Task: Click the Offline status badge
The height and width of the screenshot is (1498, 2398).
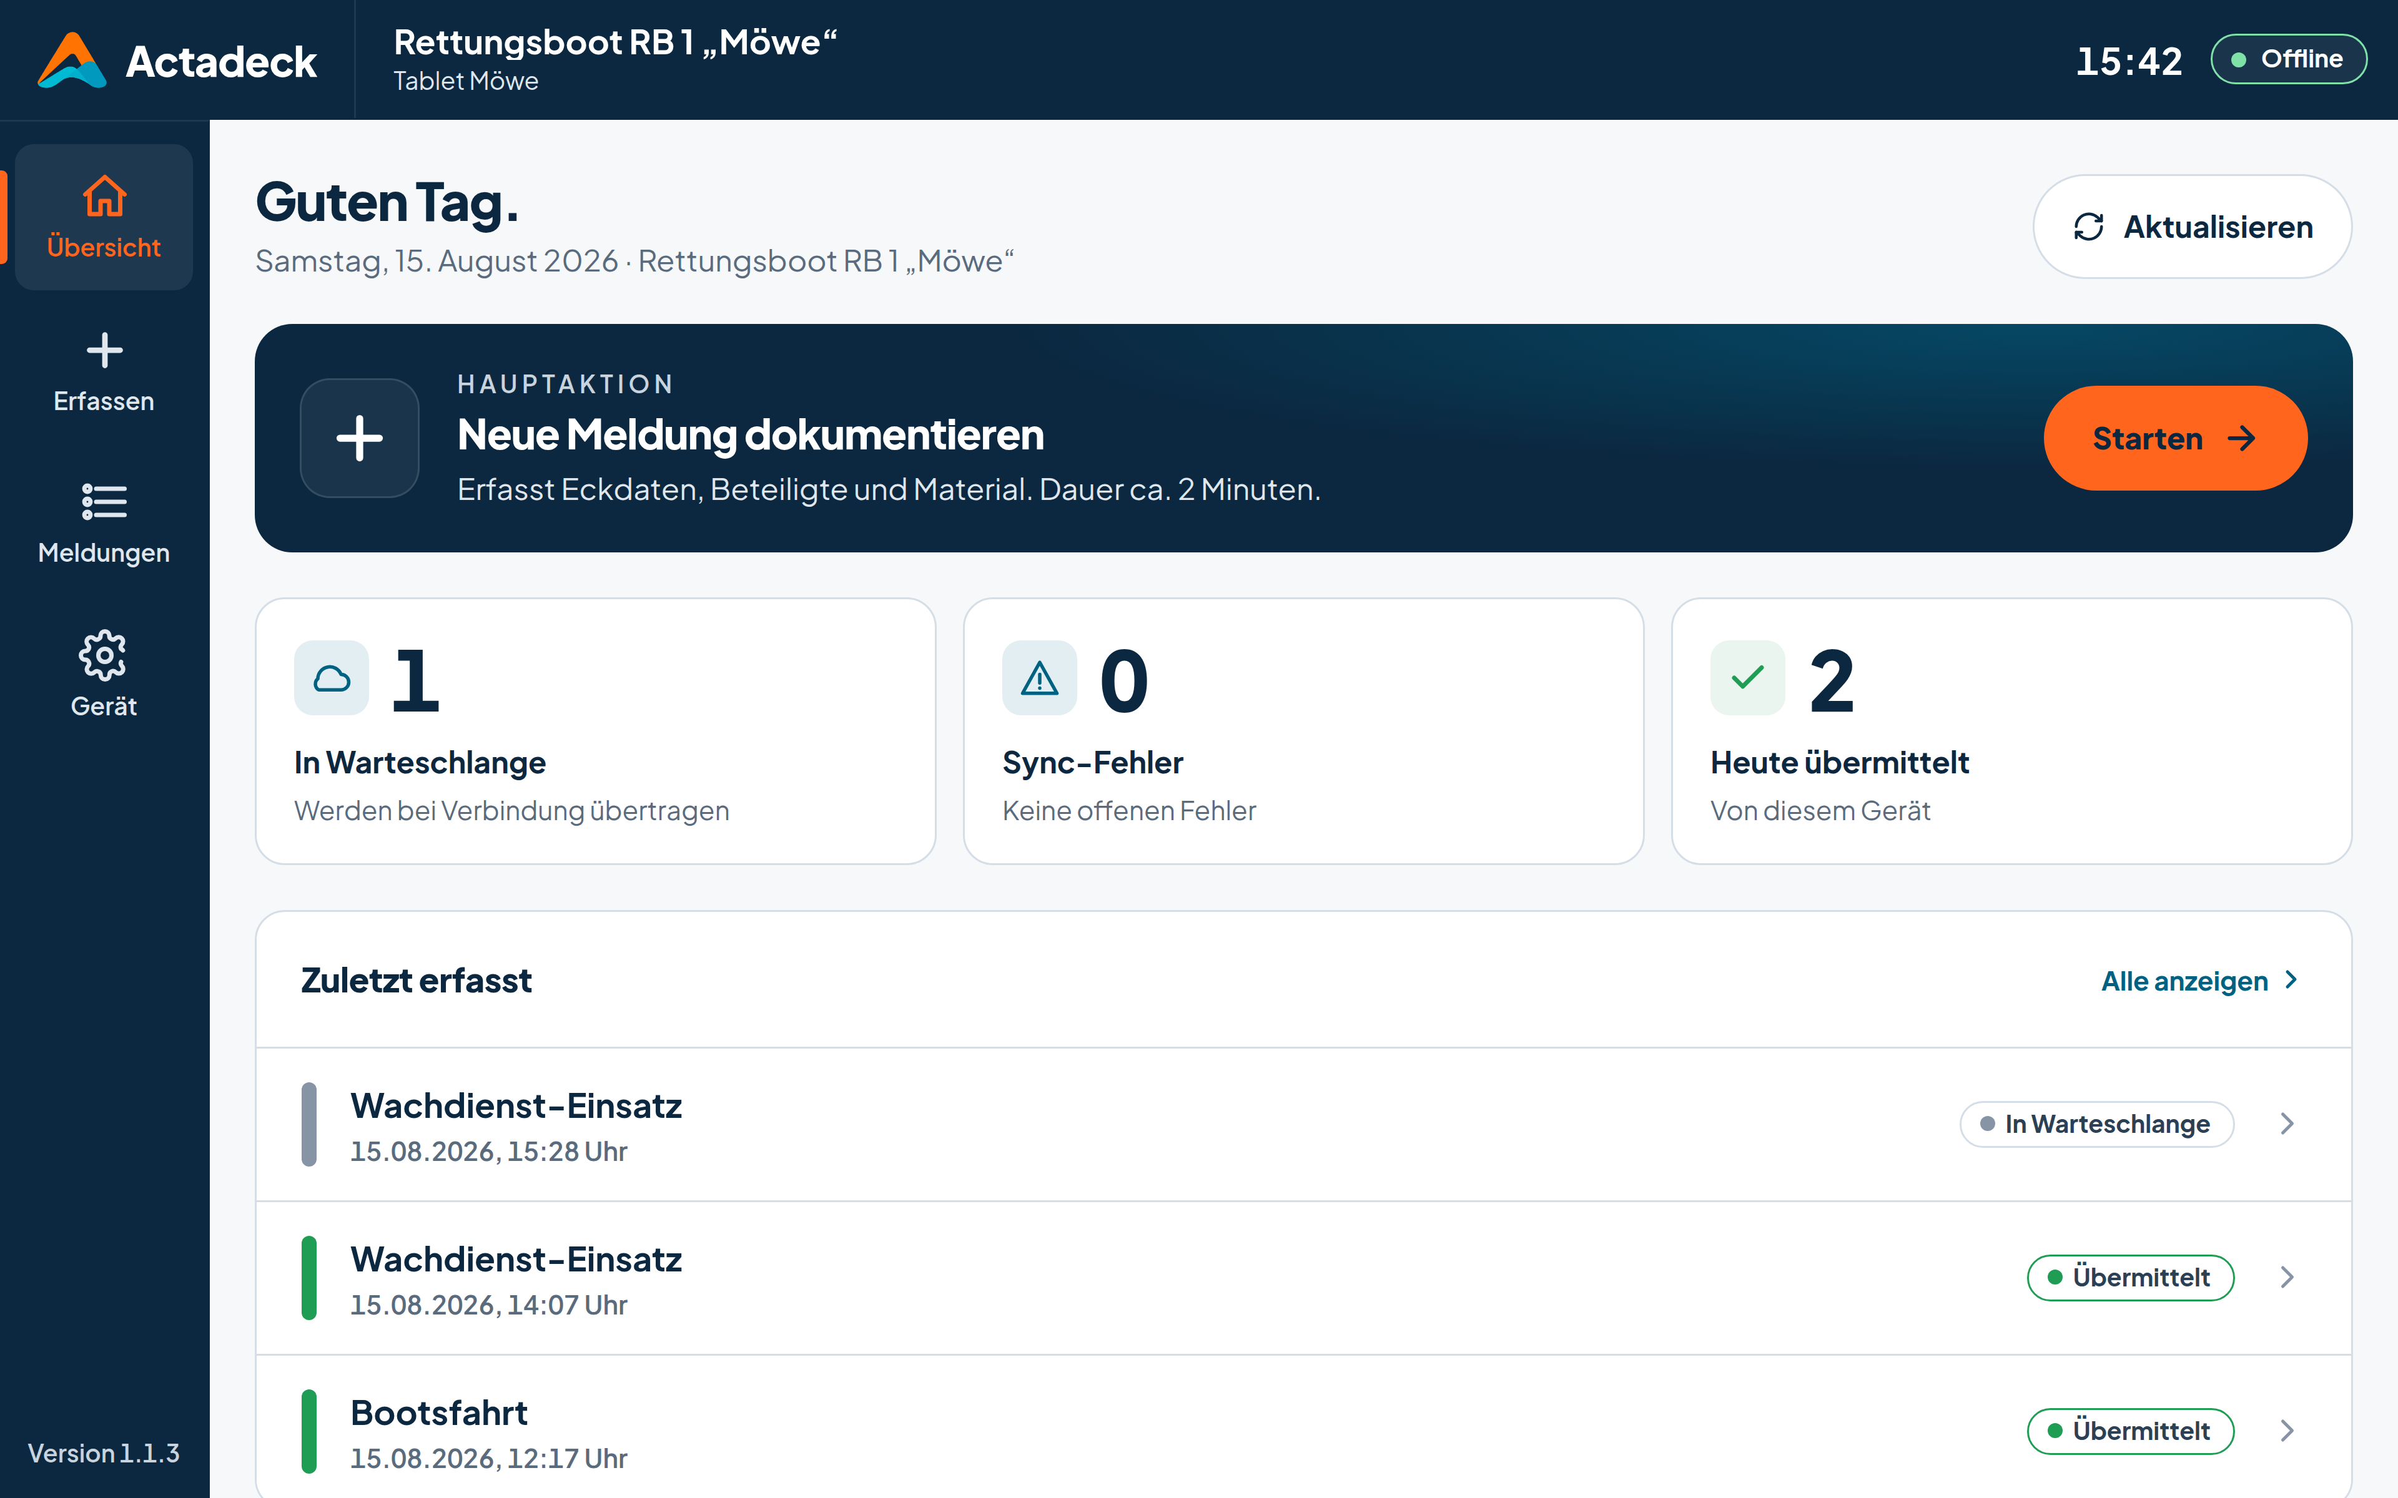Action: tap(2288, 59)
